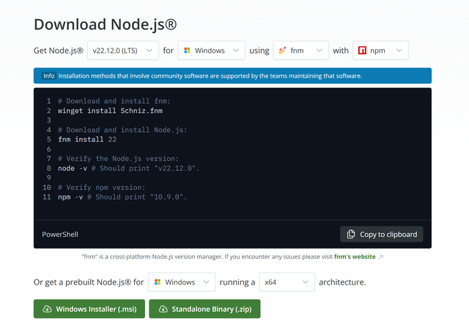Open the x64 architecture dropdown
The height and width of the screenshot is (330, 469).
(287, 282)
